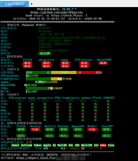Open the github.com/xykt/IPQuality link
The image size is (138, 161).
click(57, 12)
